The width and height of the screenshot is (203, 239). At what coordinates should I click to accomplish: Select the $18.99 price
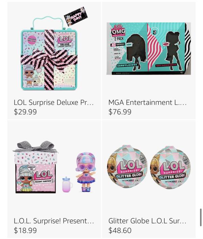pyautogui.click(x=25, y=230)
